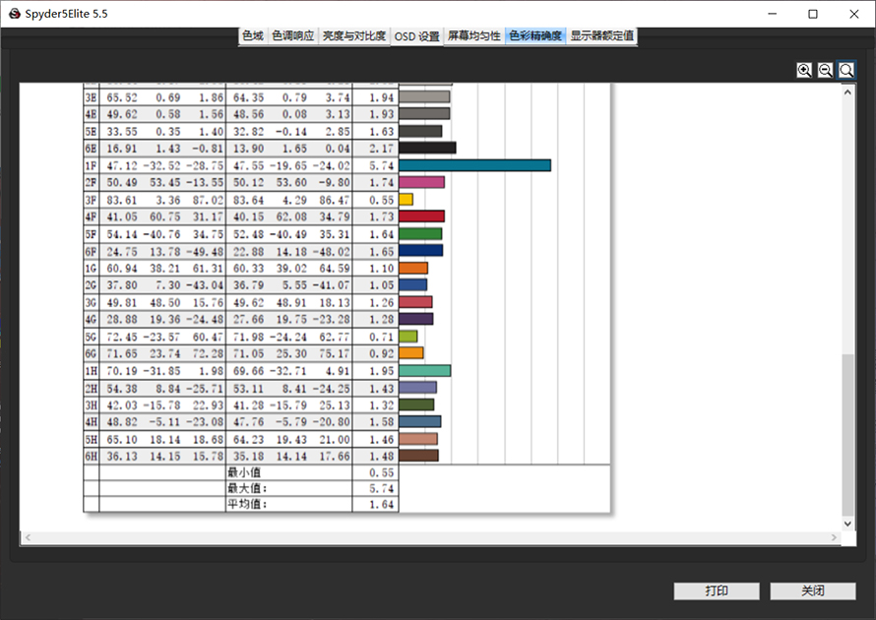Screen dimensions: 876x620
Task: Switch to the 显示器额定值 tab
Action: click(602, 35)
